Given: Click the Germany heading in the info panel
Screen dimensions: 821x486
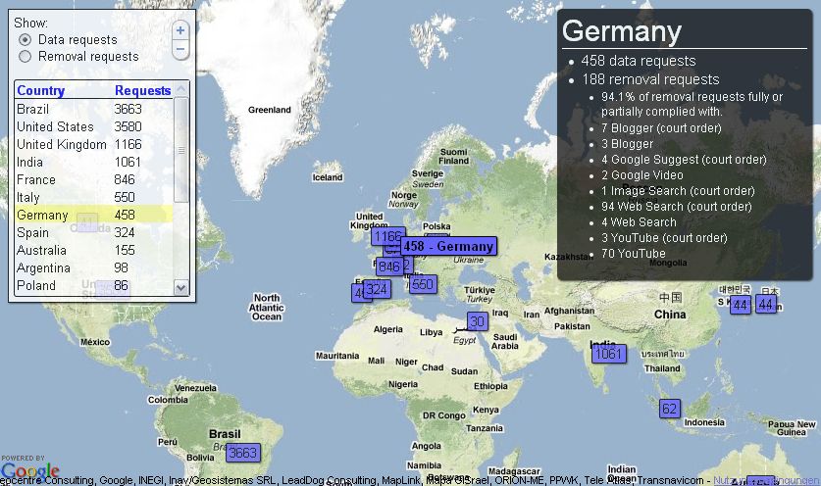Looking at the screenshot, I should pos(622,31).
